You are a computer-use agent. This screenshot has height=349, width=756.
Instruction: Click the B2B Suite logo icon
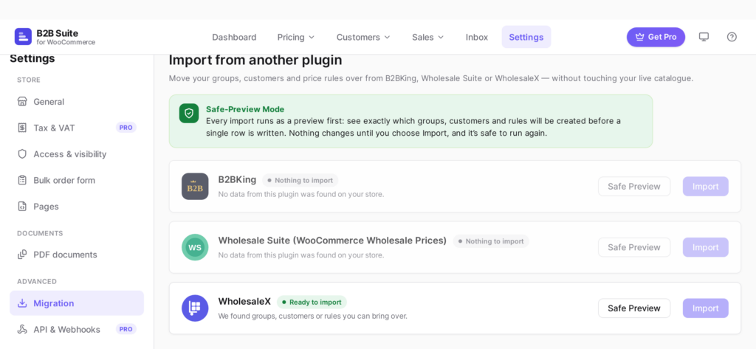point(23,37)
